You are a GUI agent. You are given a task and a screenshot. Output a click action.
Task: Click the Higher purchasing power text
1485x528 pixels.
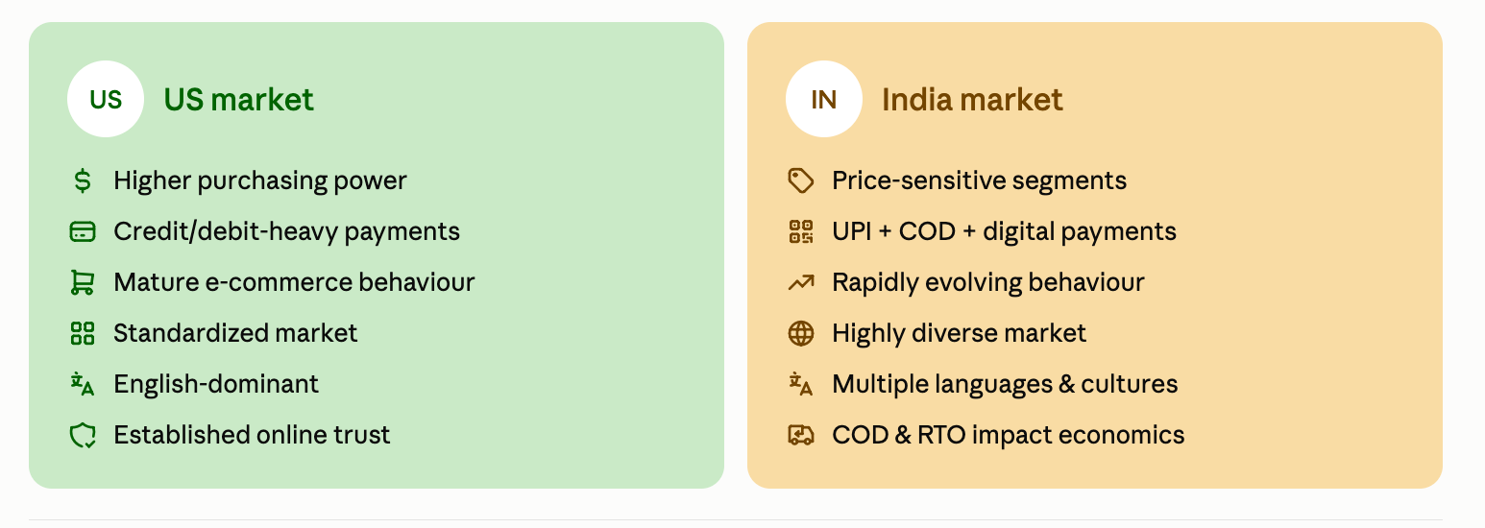point(260,180)
